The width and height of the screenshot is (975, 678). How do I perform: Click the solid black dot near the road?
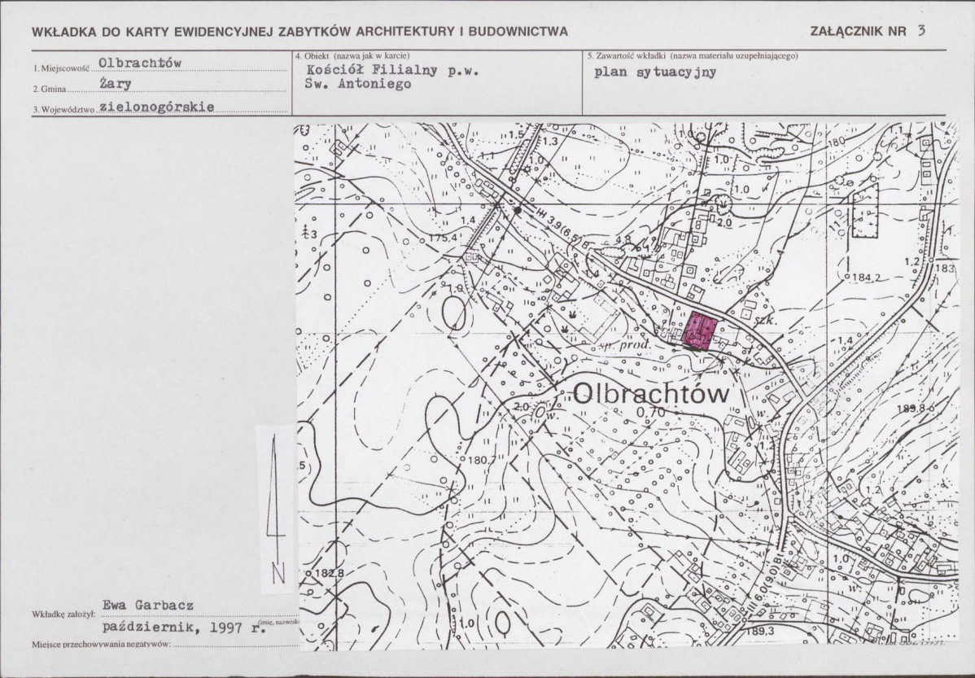(x=518, y=210)
